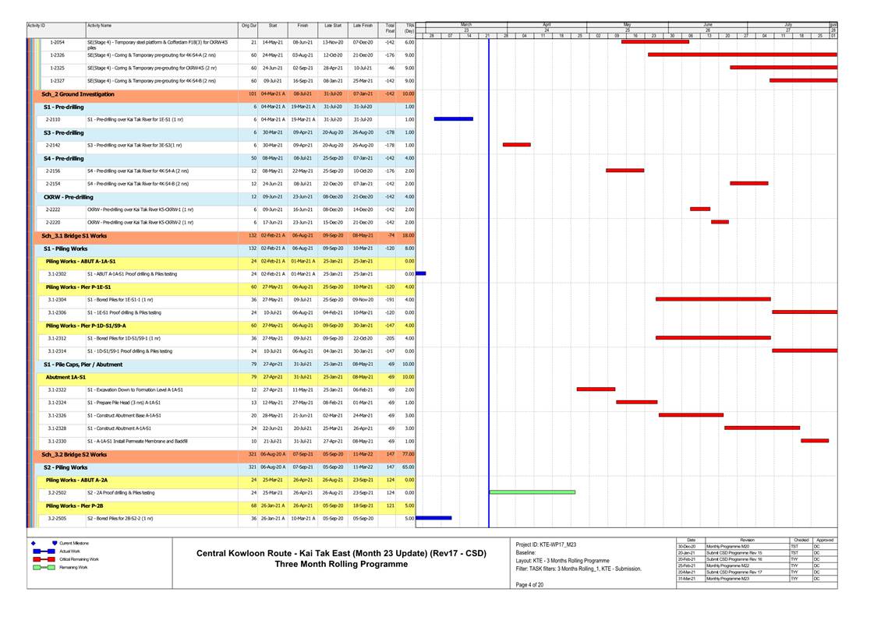
Task: Collapse the Sch_3.2 Bridge S2 Works band
Action: 74,454
